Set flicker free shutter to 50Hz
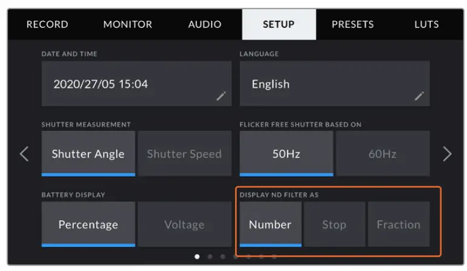Image resolution: width=467 pixels, height=271 pixels. (286, 154)
